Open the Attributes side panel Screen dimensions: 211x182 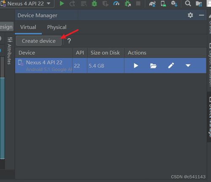tap(9, 51)
